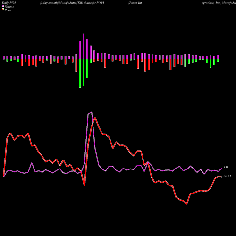Click the '(3day smooth) MunafaSutra(TM) charts for POWI' heading
Image resolution: width=236 pixels, height=236 pixels.
pos(72,3)
